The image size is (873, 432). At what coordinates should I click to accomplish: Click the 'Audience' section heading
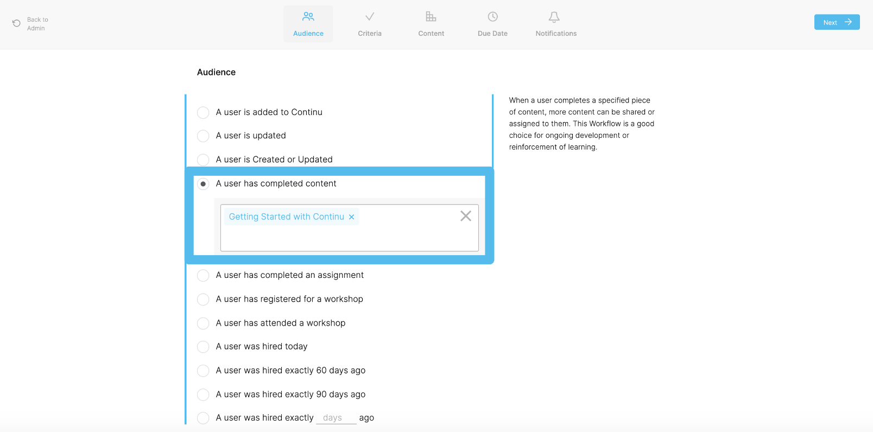click(x=216, y=72)
